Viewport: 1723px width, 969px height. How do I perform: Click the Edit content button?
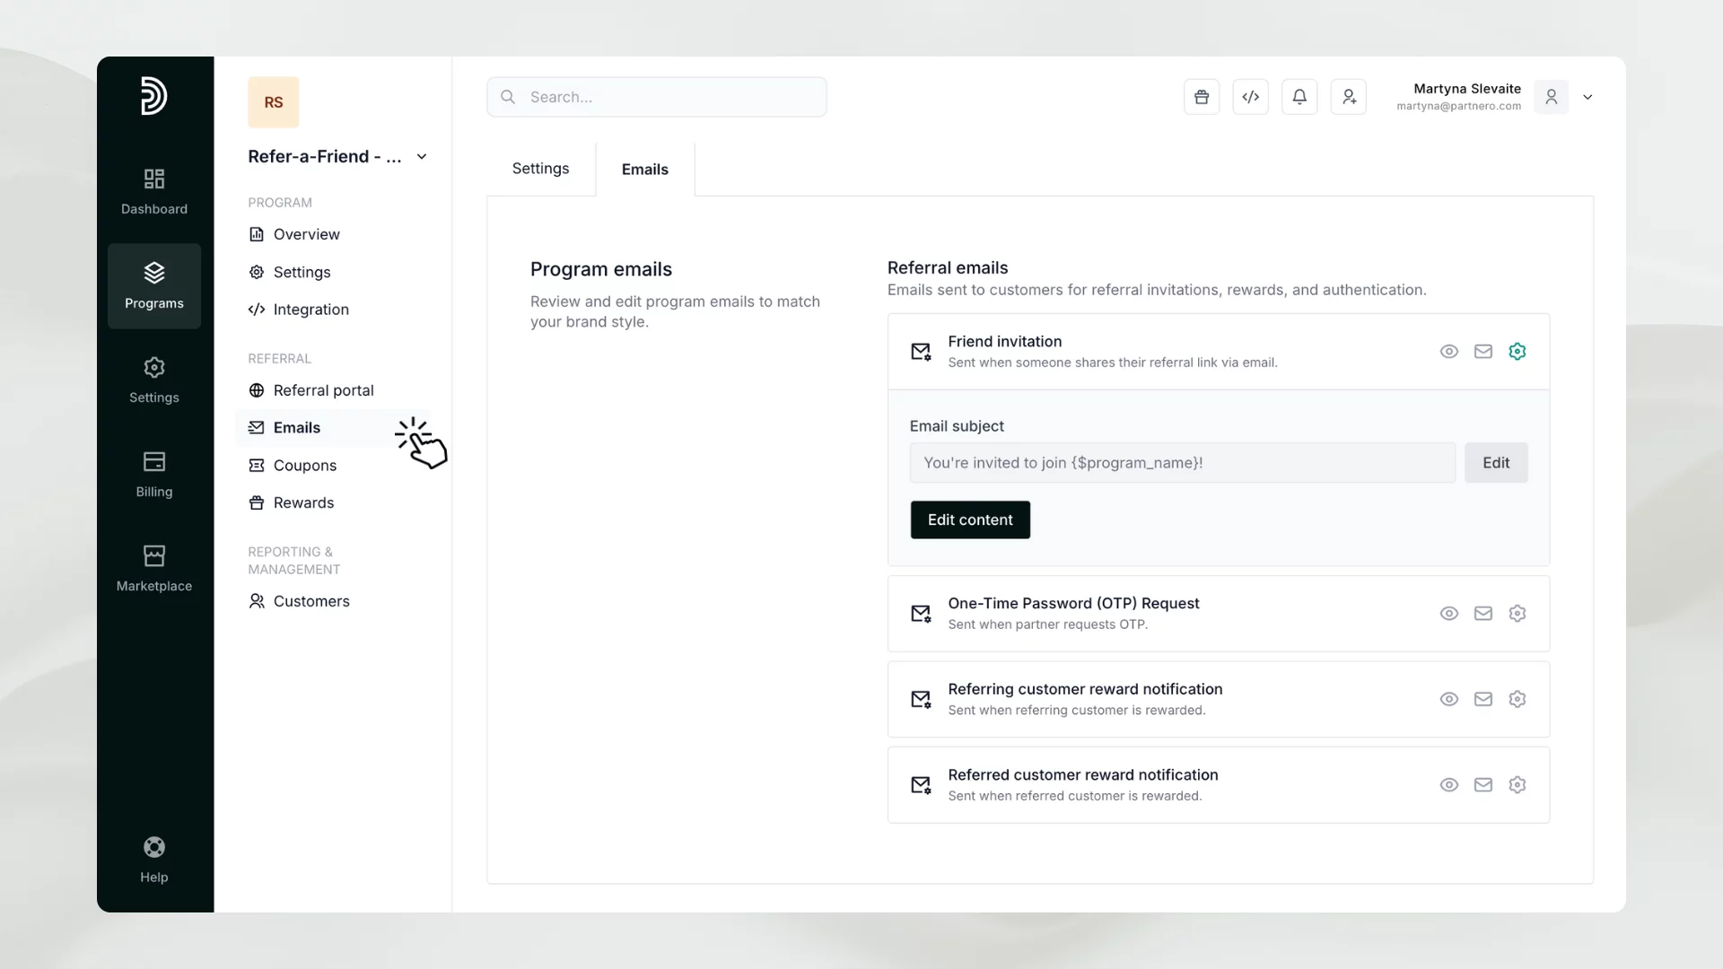pyautogui.click(x=970, y=520)
